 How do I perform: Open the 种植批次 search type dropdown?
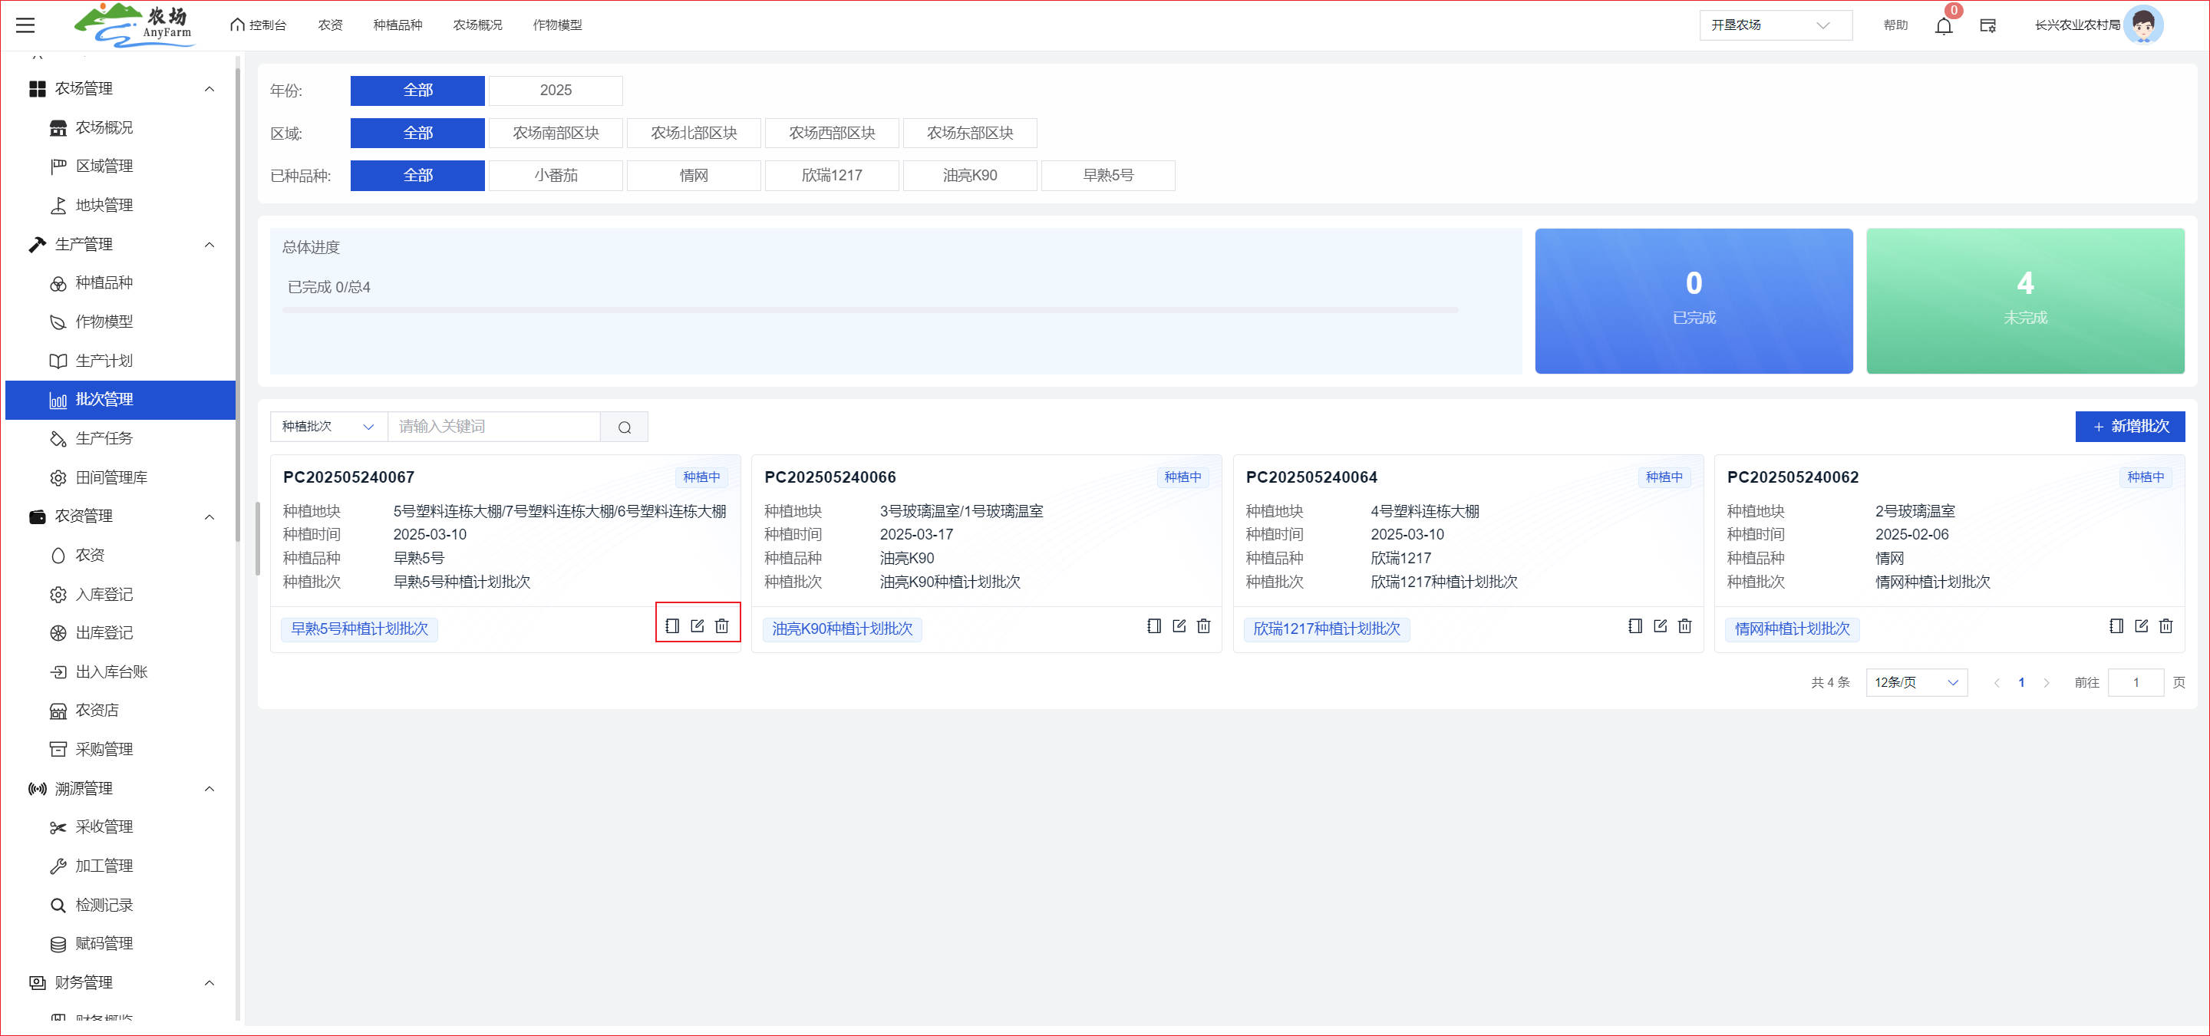pyautogui.click(x=328, y=426)
